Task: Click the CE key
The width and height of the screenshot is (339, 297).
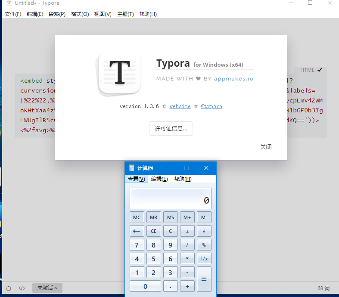Action: pyautogui.click(x=154, y=231)
